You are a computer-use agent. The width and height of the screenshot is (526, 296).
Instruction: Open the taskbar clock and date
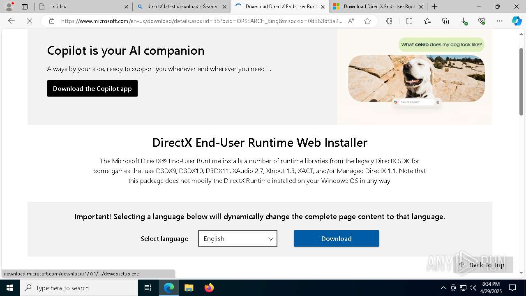491,288
